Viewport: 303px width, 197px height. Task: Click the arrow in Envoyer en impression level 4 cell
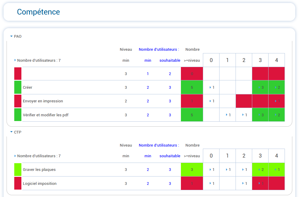[276, 101]
